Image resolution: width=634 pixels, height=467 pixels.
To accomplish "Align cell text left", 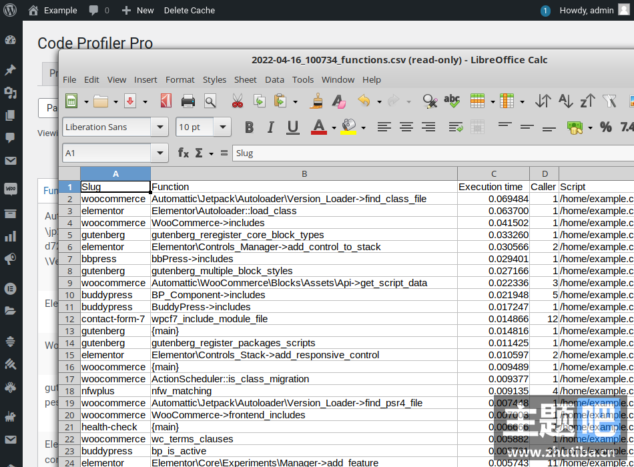I will (x=384, y=127).
